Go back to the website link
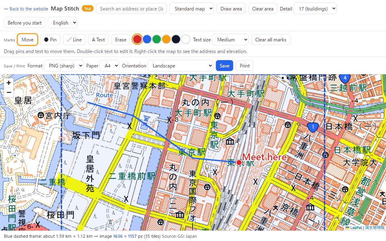386x241 pixels. 26,9
